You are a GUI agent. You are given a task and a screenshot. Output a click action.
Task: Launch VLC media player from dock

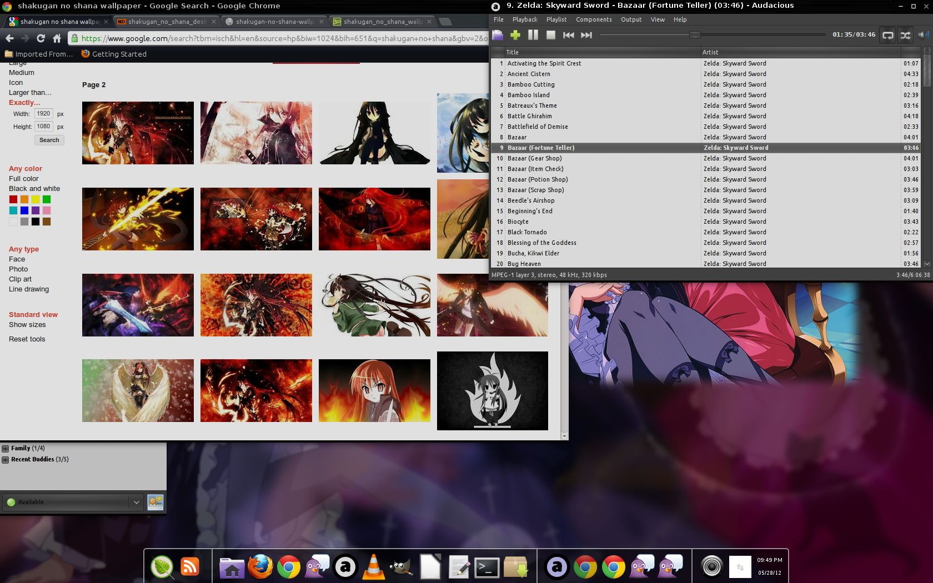pyautogui.click(x=374, y=567)
